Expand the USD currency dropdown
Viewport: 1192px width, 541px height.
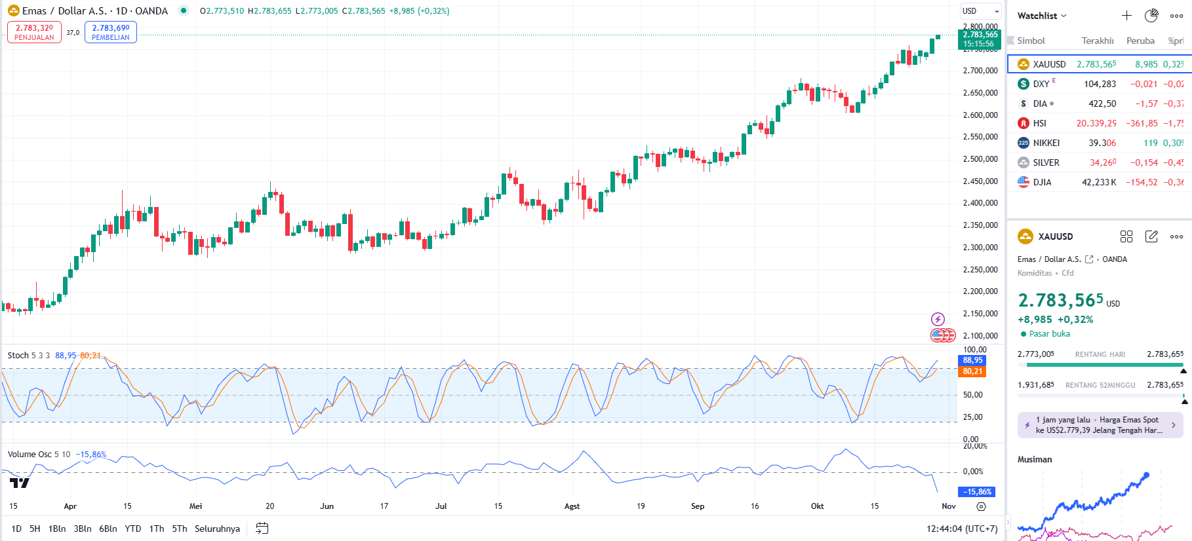(981, 11)
